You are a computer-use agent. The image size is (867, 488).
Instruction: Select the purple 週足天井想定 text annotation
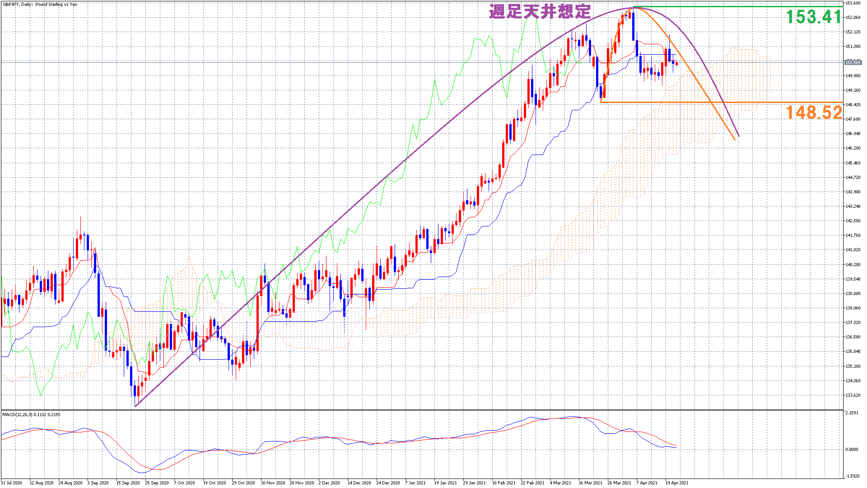pyautogui.click(x=540, y=12)
